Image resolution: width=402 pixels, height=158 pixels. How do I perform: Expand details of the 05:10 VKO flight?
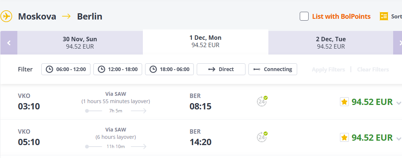pyautogui.click(x=398, y=138)
